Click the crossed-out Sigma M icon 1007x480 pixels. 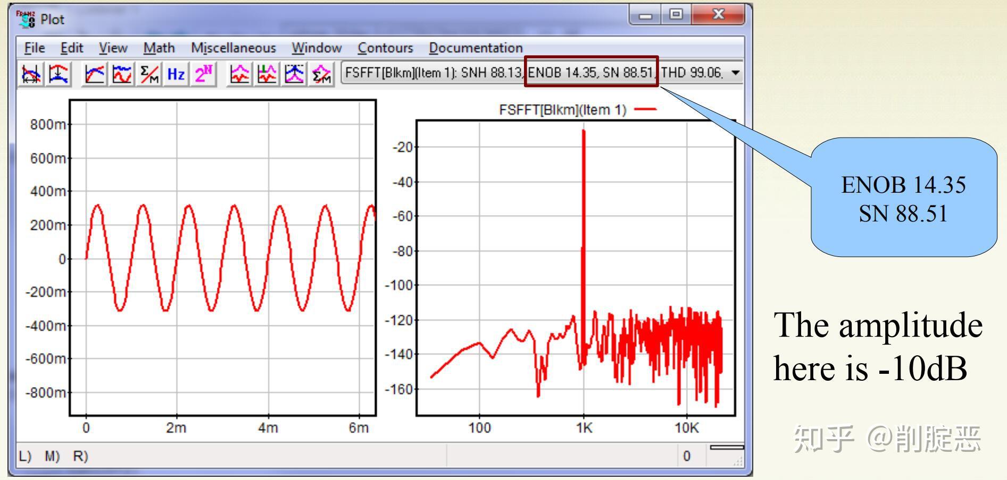pos(149,74)
